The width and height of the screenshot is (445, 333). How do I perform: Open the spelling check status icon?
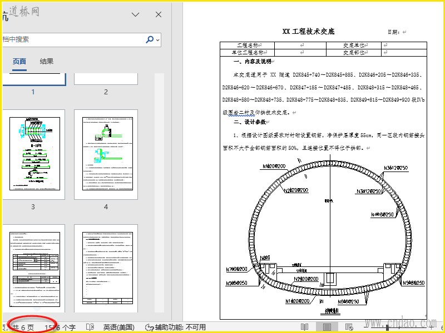click(90, 327)
